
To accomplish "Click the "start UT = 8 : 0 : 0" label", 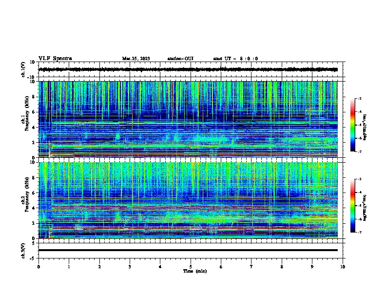I will point(235,59).
